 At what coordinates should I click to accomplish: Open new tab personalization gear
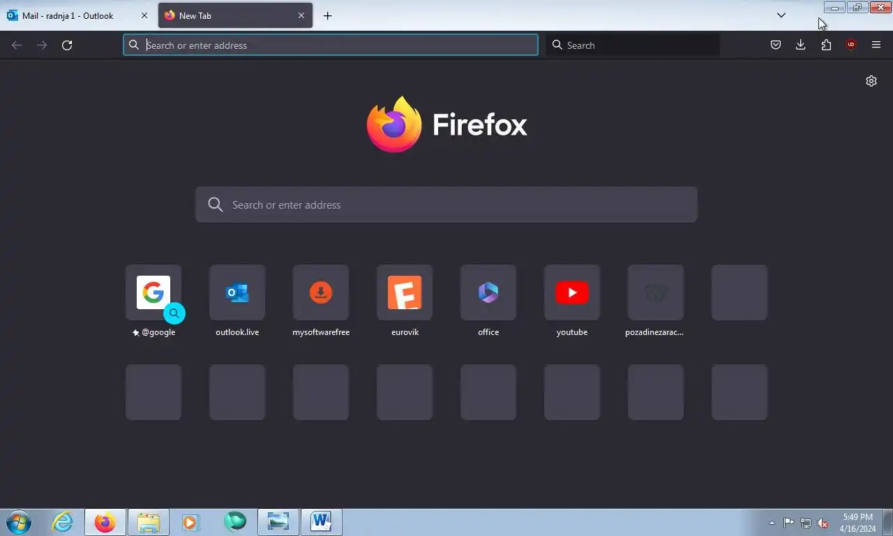tap(871, 81)
